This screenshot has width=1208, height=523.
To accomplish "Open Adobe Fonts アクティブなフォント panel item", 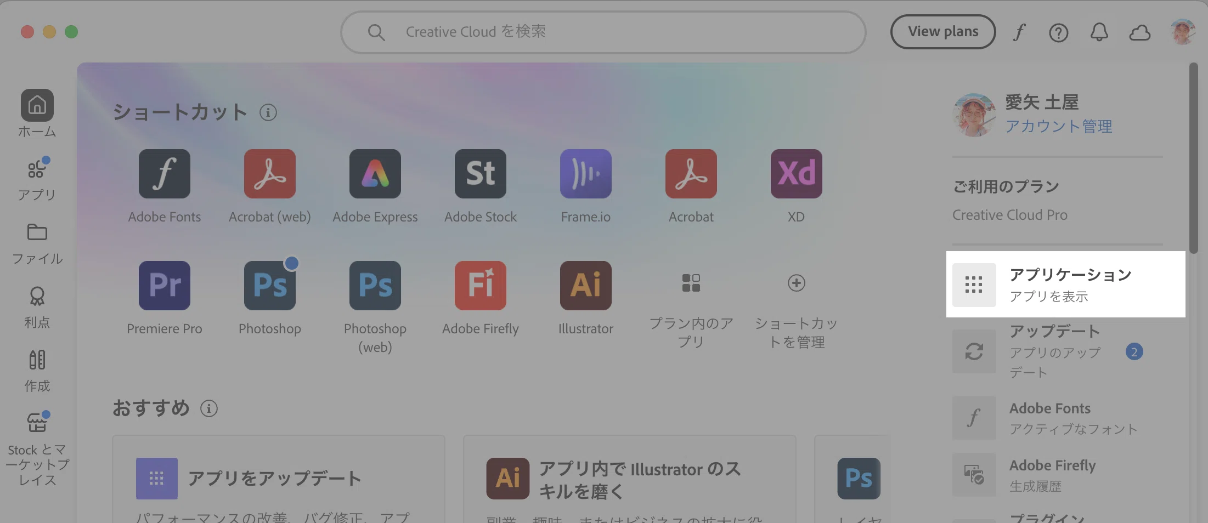I will pos(1057,418).
